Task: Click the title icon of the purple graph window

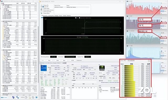Action: [127, 16]
